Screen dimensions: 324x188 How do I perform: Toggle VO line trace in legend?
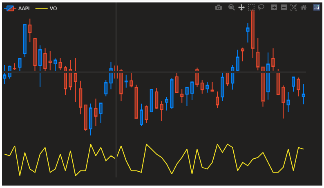pos(46,9)
